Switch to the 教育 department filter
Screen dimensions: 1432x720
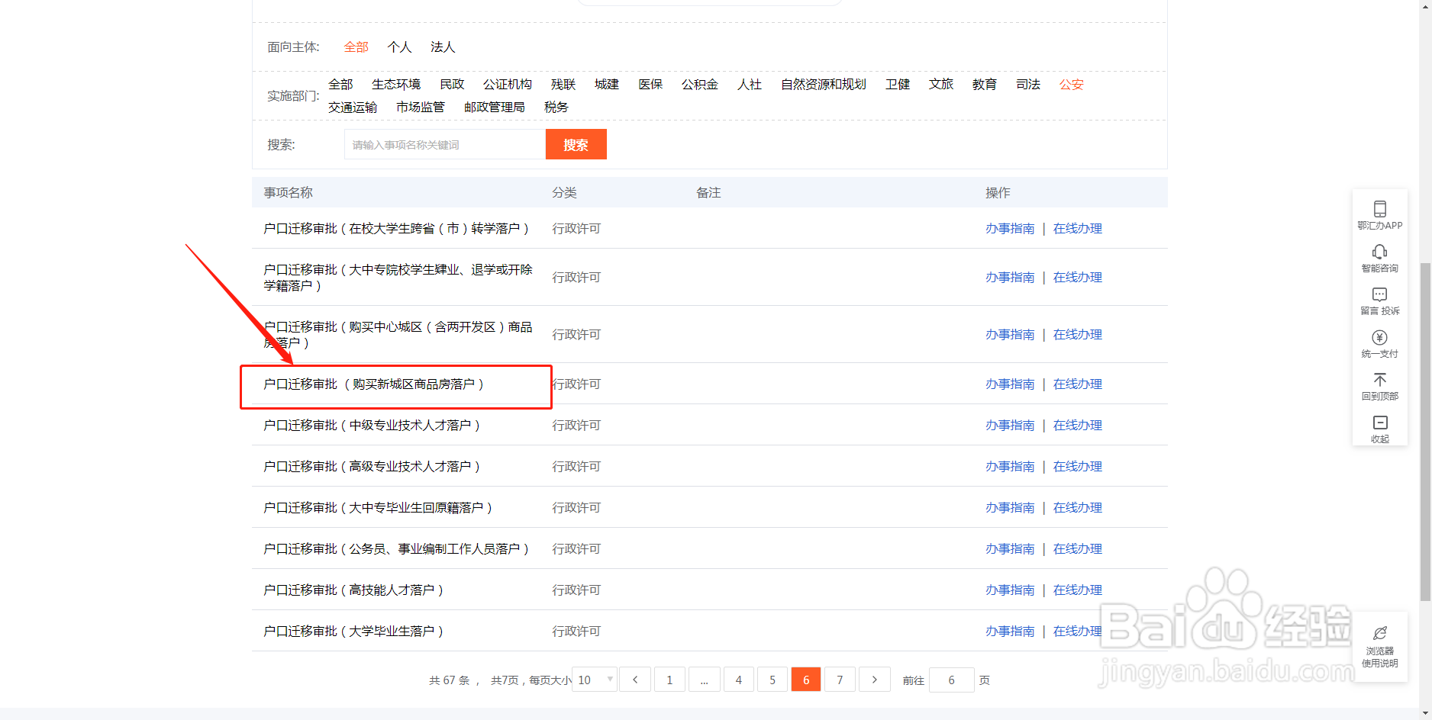coord(984,84)
